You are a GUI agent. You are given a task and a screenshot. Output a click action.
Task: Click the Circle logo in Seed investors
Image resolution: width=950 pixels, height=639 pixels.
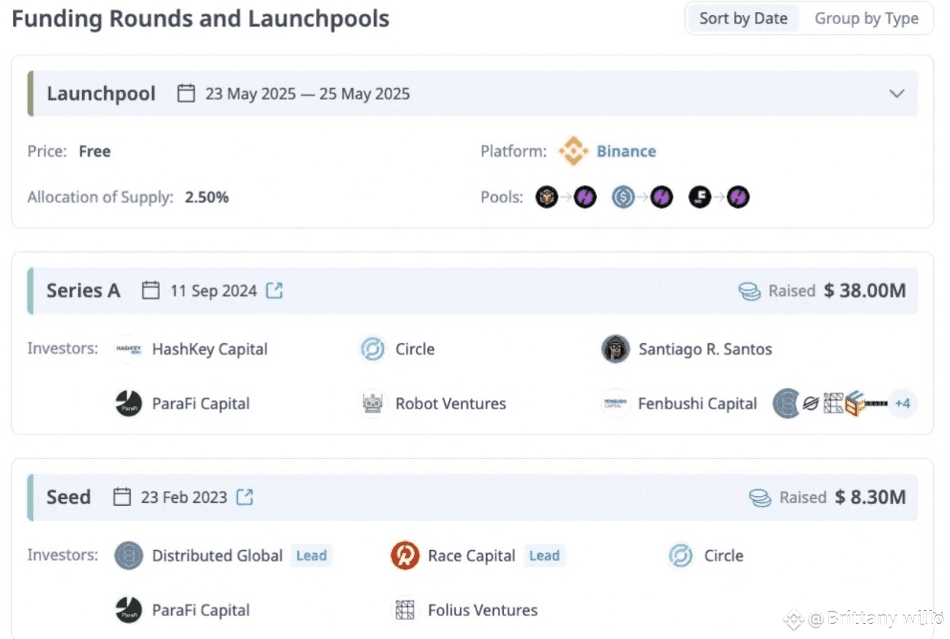681,555
